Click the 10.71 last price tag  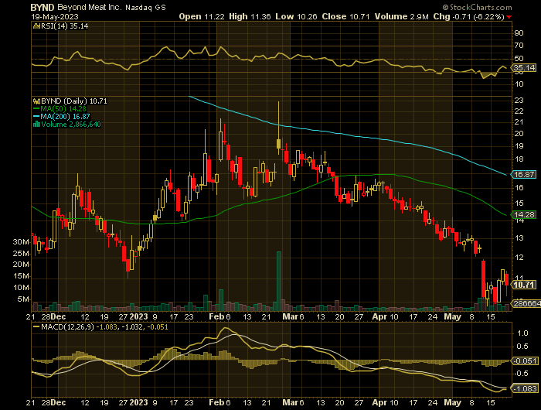(x=524, y=285)
